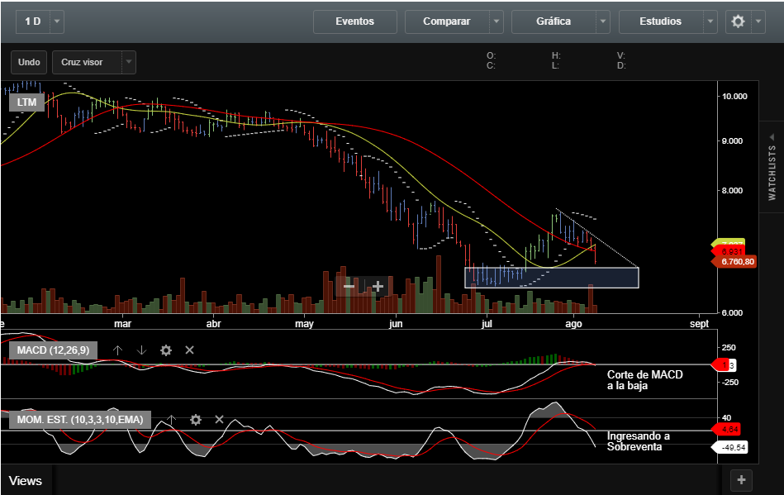Select the LTM ticker label
This screenshot has height=495, width=784.
coord(26,102)
